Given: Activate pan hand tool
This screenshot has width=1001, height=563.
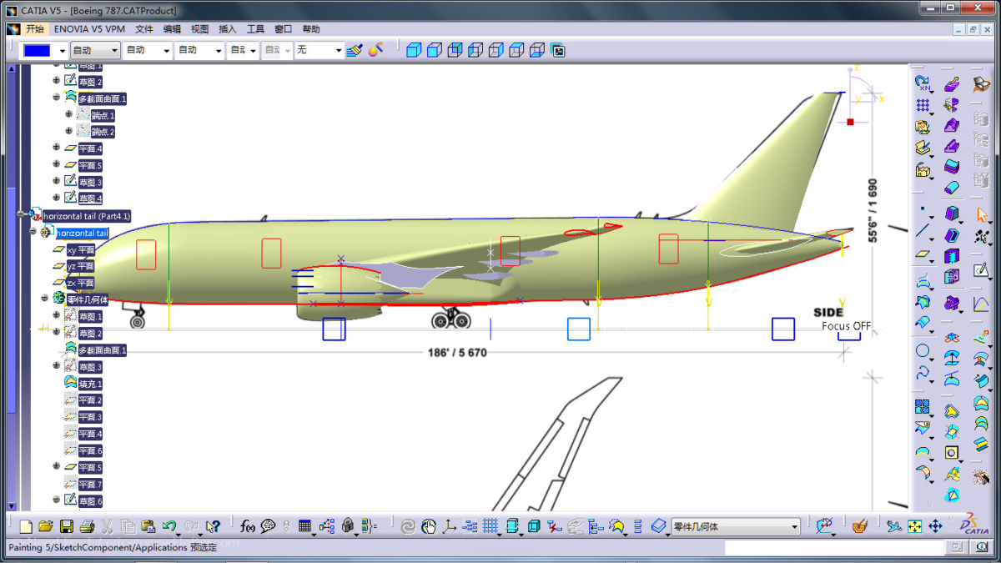Looking at the screenshot, I should click(x=429, y=526).
